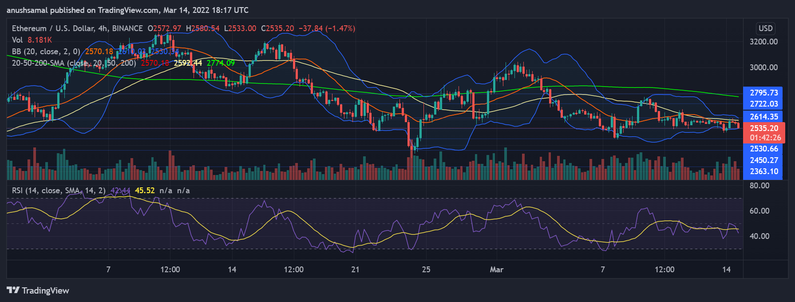Select the 20-50-200-SMA indicator legend
The image size is (795, 302).
pyautogui.click(x=74, y=63)
